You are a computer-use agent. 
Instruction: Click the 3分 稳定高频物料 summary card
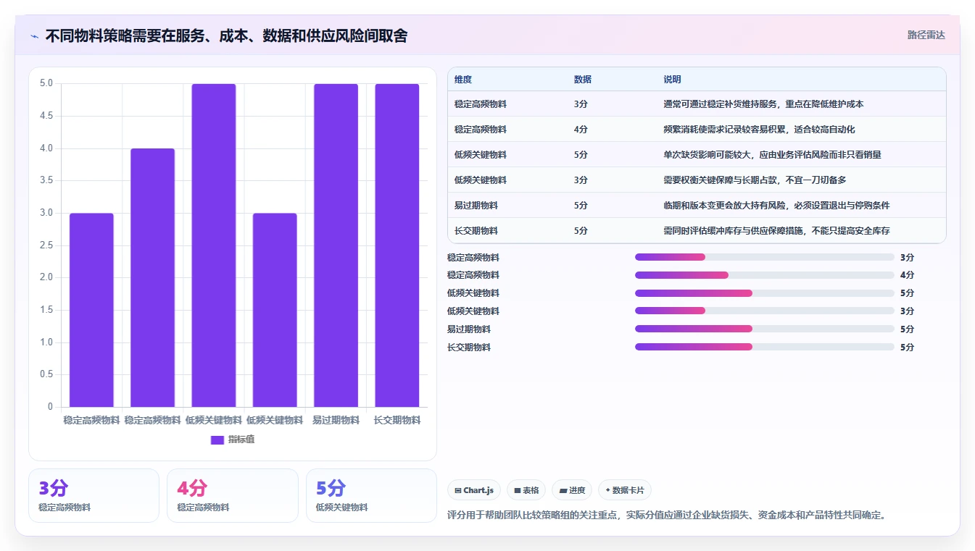point(94,495)
